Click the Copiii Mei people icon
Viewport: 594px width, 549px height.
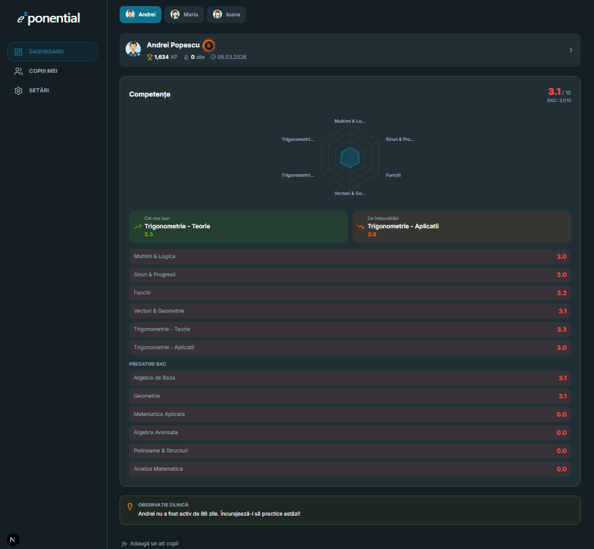coord(18,71)
